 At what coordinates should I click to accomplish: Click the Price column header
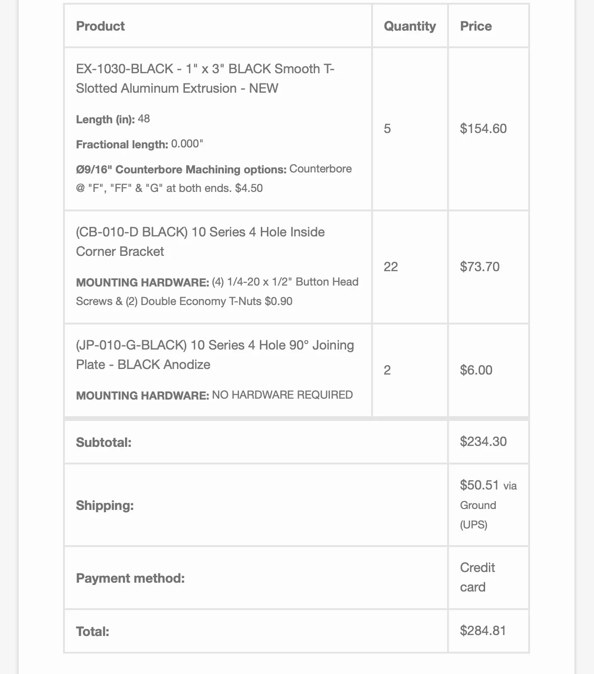click(x=476, y=26)
